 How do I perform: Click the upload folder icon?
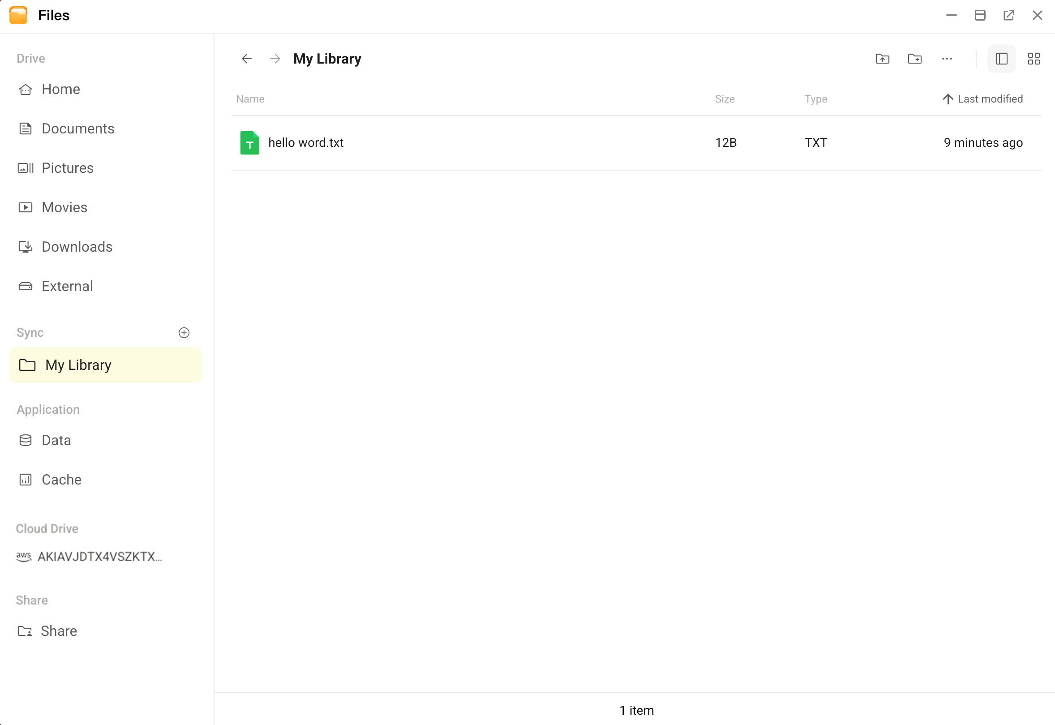coord(882,59)
